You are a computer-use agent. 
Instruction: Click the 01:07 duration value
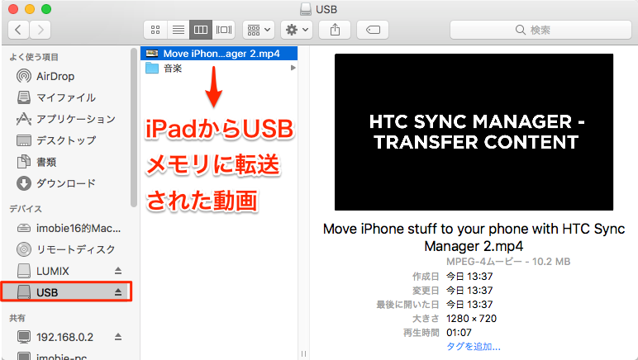coord(459,333)
